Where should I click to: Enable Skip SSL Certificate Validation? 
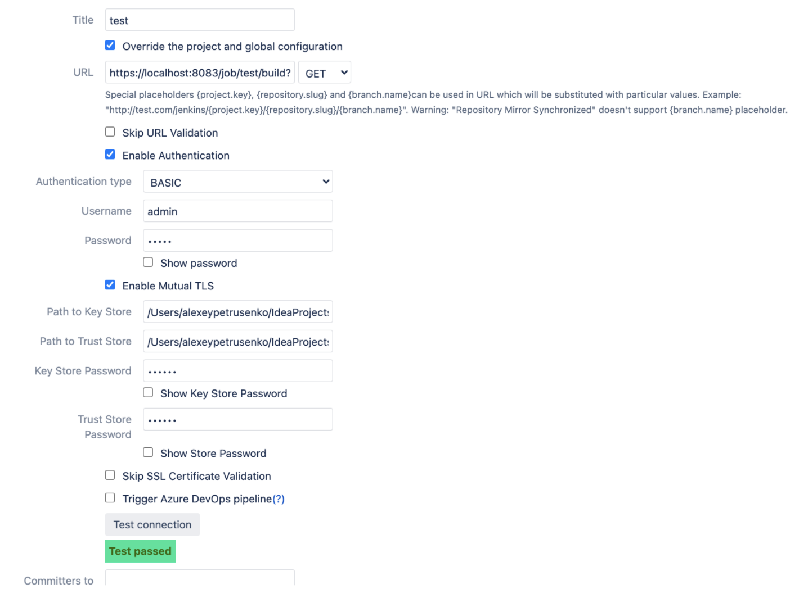click(110, 475)
